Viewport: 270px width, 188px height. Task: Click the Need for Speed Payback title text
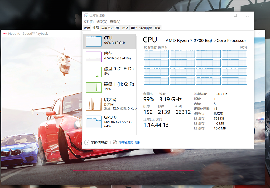[x=28, y=34]
